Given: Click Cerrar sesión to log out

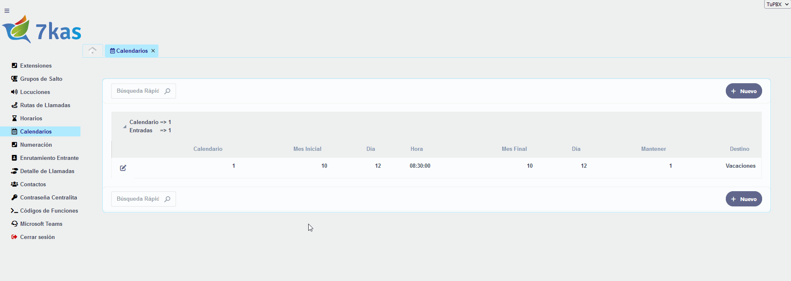Looking at the screenshot, I should pos(37,237).
